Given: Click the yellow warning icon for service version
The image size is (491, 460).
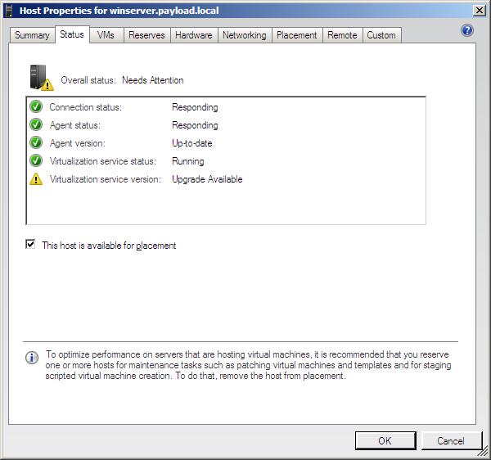Looking at the screenshot, I should coord(36,179).
